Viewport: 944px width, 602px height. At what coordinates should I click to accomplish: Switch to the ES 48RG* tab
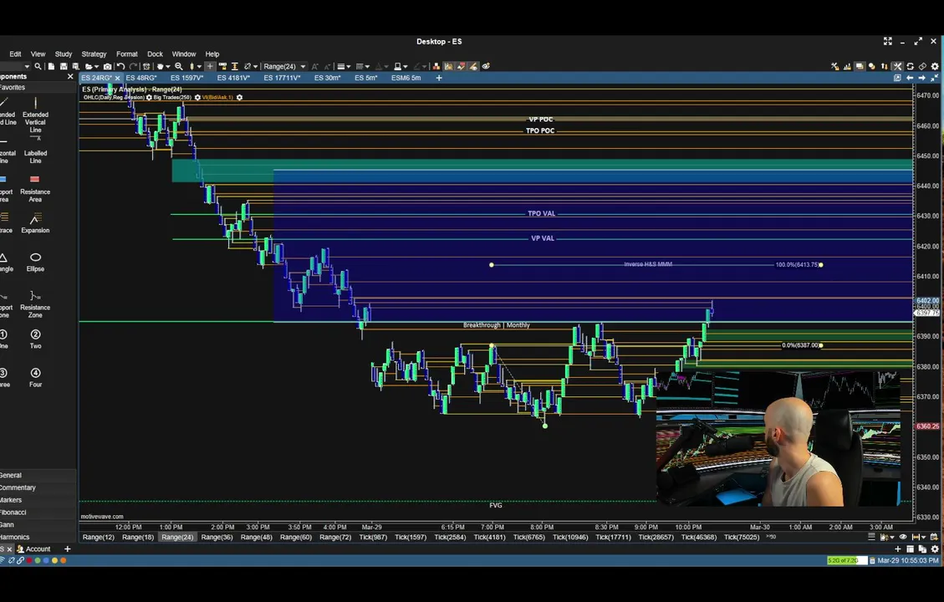click(x=141, y=78)
